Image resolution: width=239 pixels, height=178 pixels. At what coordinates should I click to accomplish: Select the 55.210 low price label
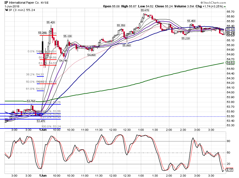click(186, 39)
